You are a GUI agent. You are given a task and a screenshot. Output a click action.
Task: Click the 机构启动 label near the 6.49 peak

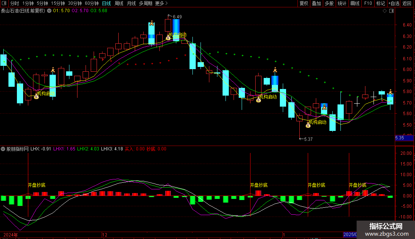[178, 35]
